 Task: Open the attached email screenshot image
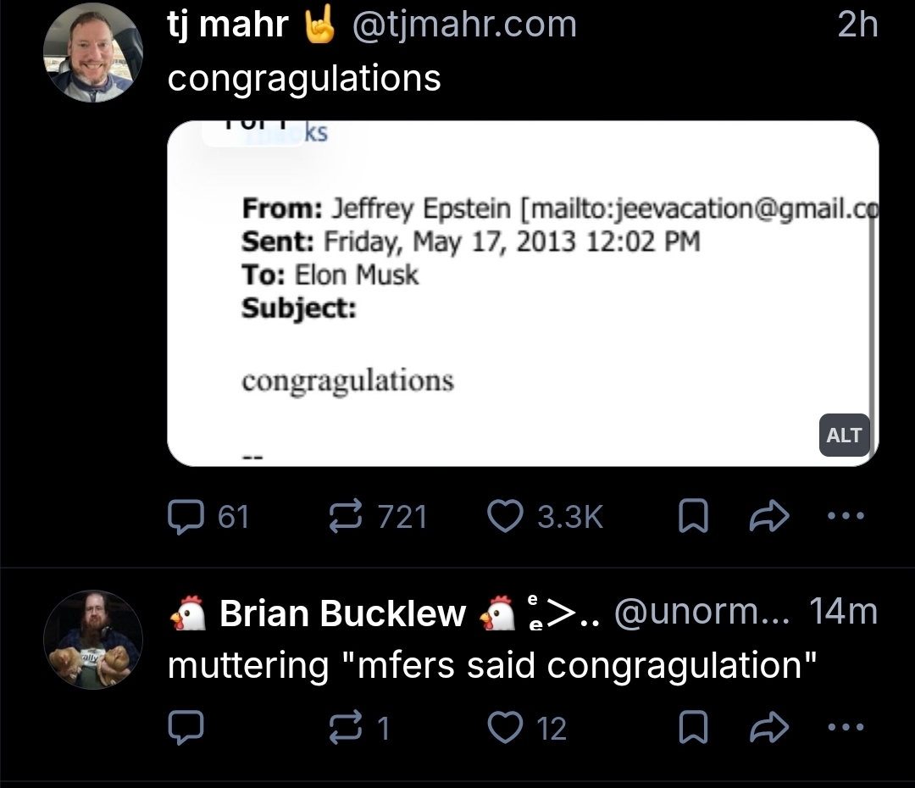[522, 293]
